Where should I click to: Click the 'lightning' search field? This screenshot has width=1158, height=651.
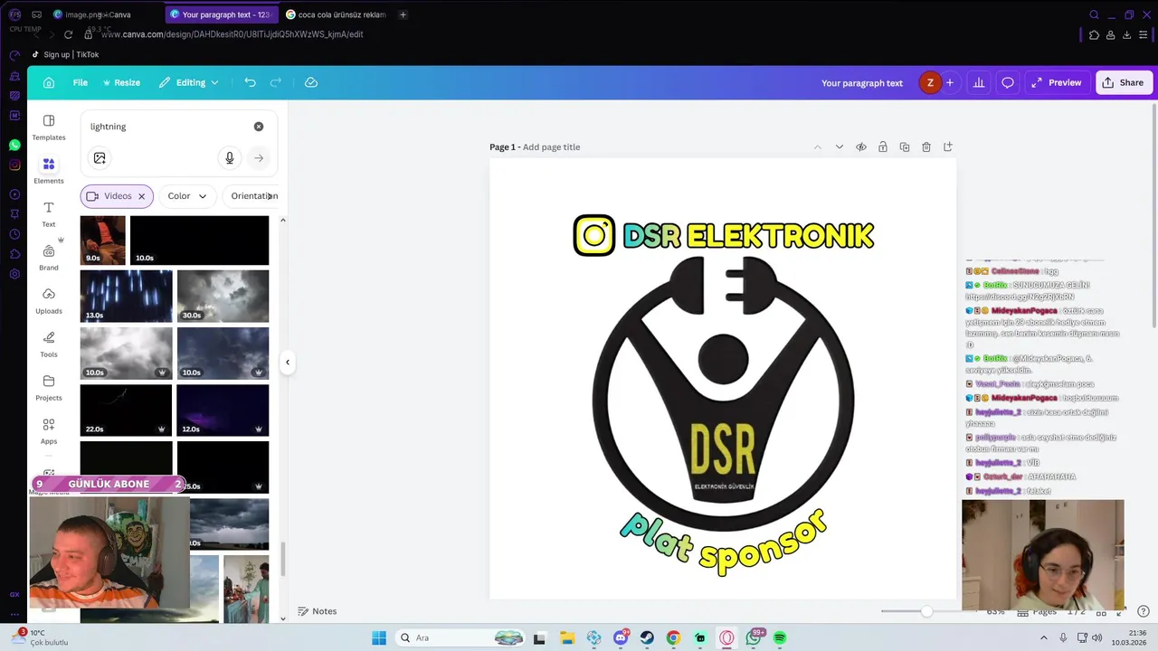pos(167,127)
